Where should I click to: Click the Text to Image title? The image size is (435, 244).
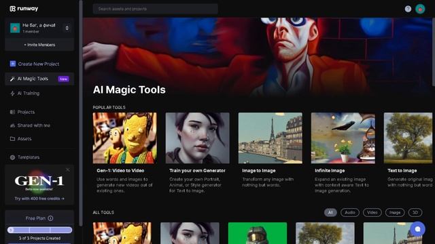point(402,171)
